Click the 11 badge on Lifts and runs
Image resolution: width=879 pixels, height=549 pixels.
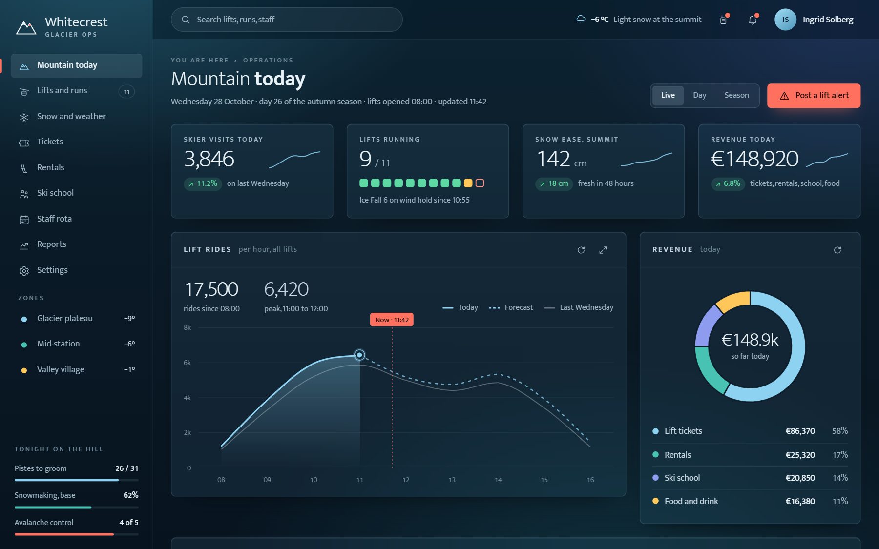[x=126, y=92]
